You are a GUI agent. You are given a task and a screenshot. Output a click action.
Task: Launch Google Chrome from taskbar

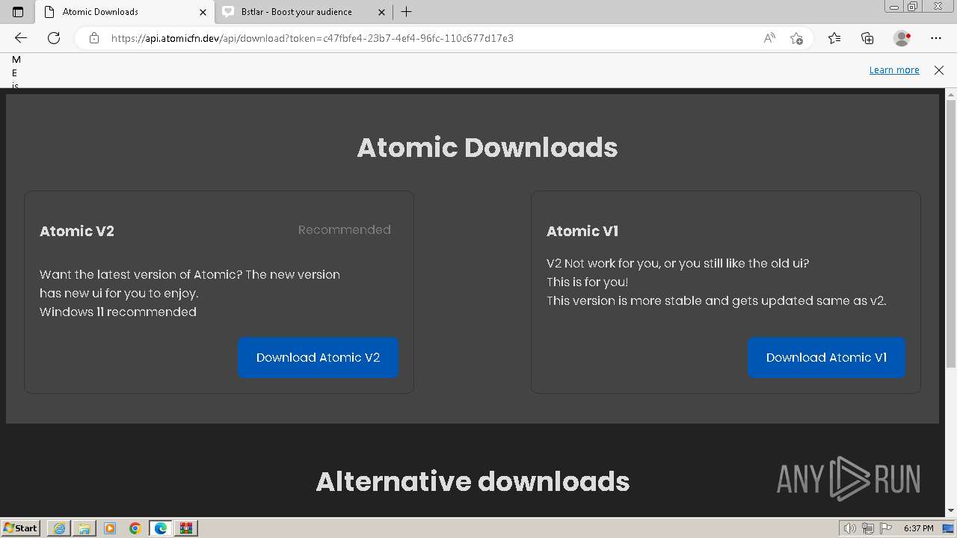(x=135, y=528)
